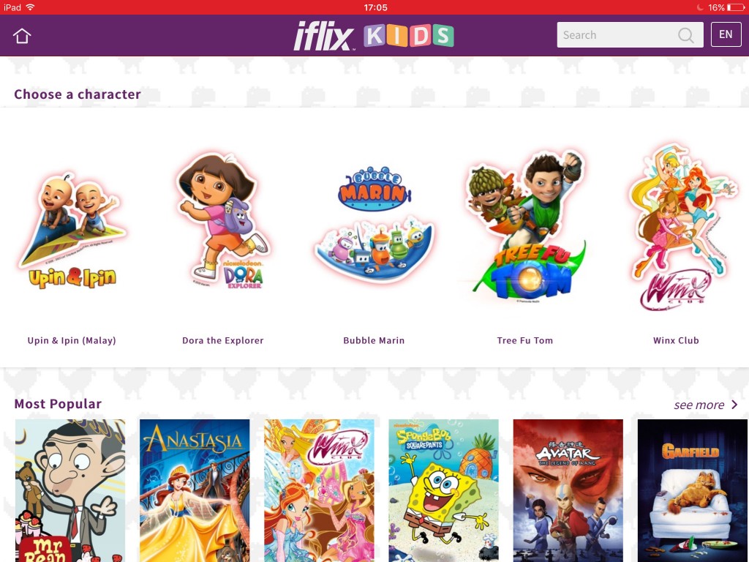Open the Mr Bean poster

[x=70, y=491]
